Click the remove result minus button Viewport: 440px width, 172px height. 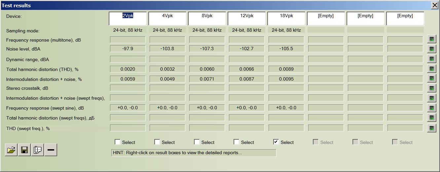point(51,150)
